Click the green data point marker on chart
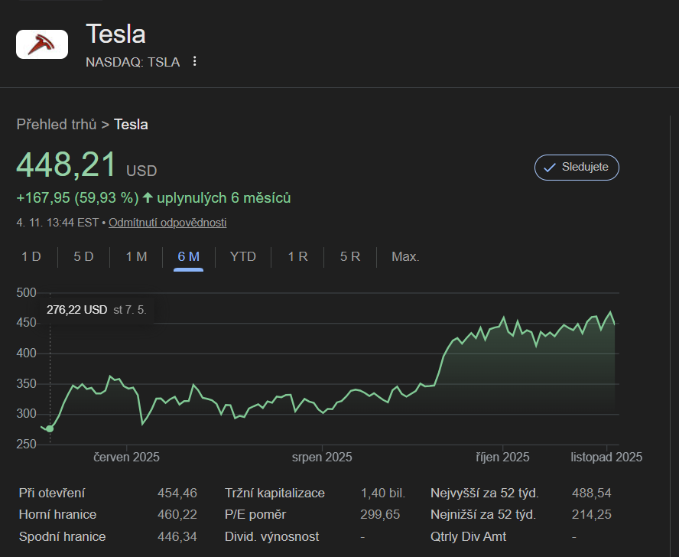The width and height of the screenshot is (679, 557). click(50, 428)
